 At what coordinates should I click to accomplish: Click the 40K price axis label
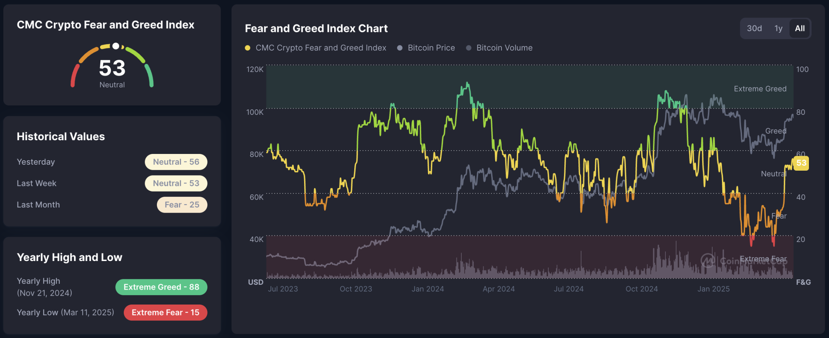(x=256, y=239)
